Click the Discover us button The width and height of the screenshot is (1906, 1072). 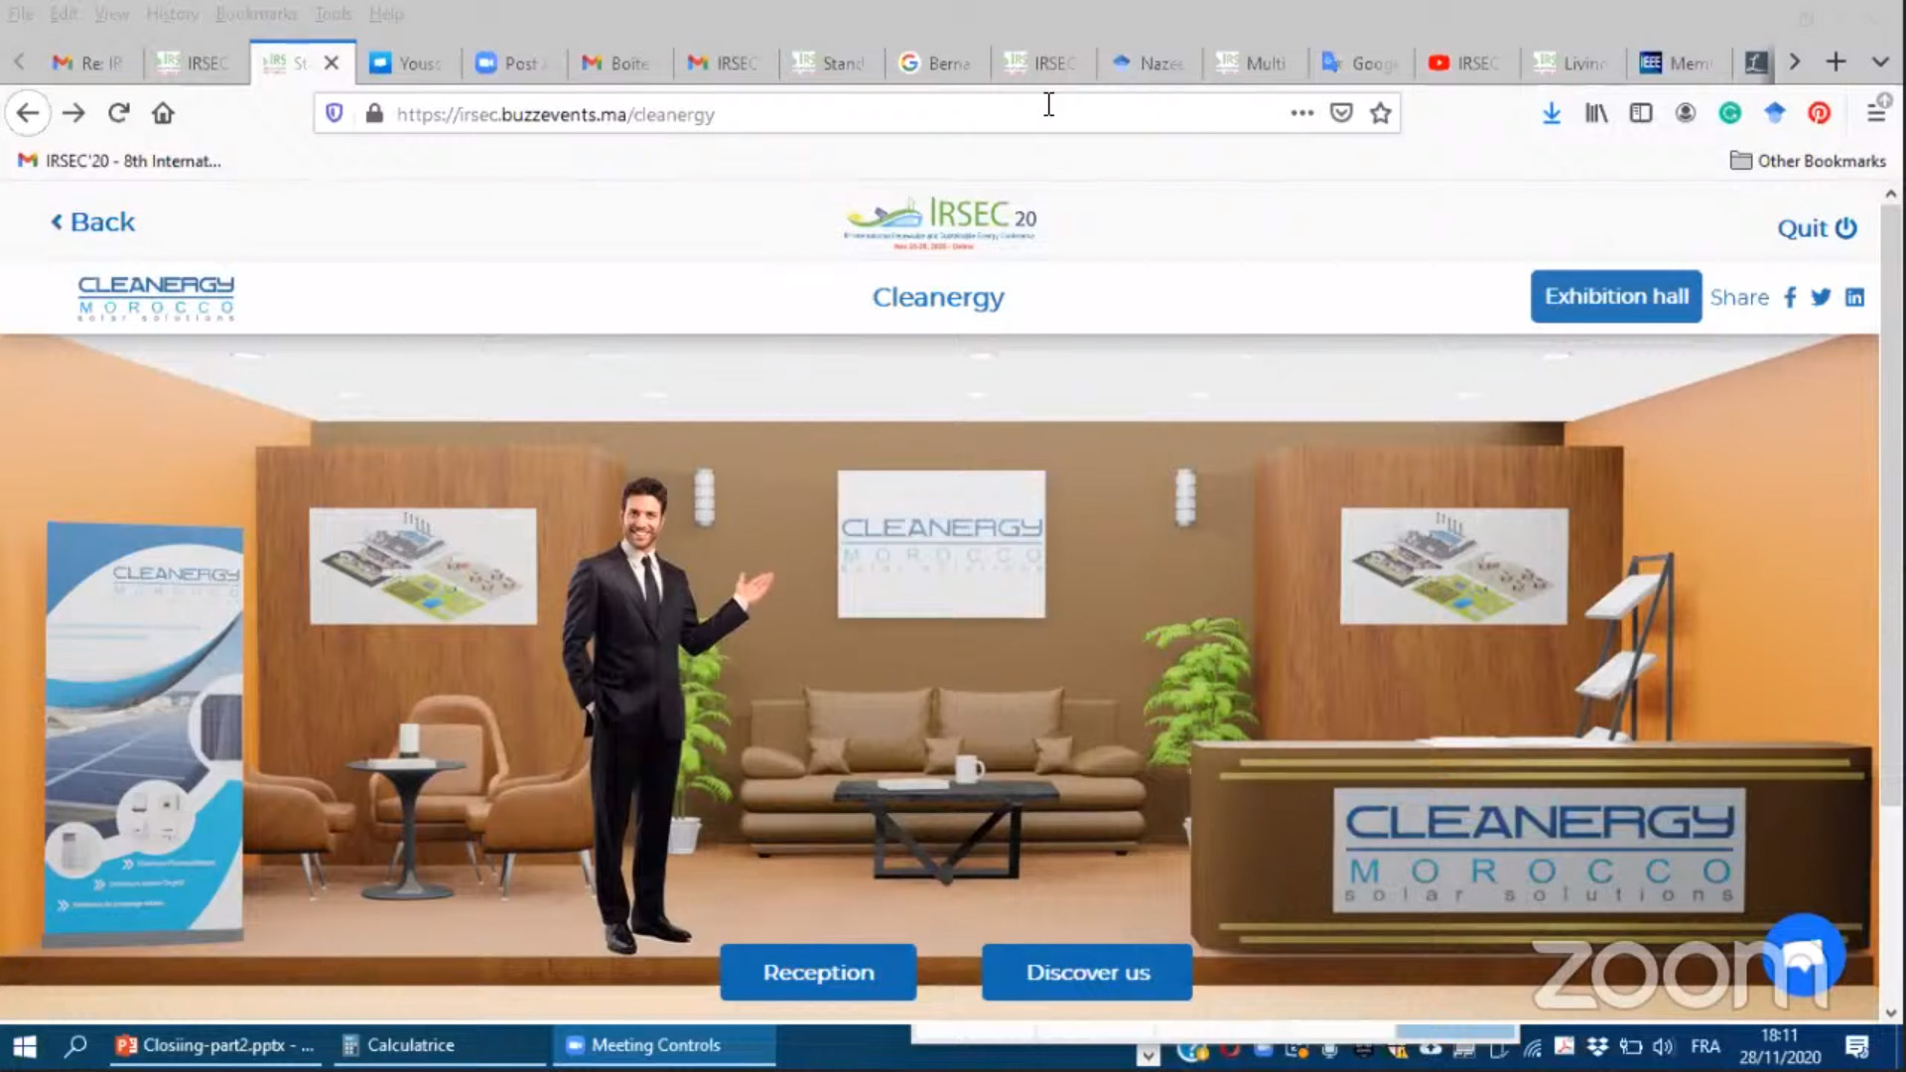(x=1087, y=973)
